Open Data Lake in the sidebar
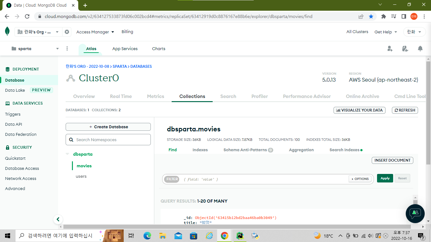The image size is (431, 242). 15,90
